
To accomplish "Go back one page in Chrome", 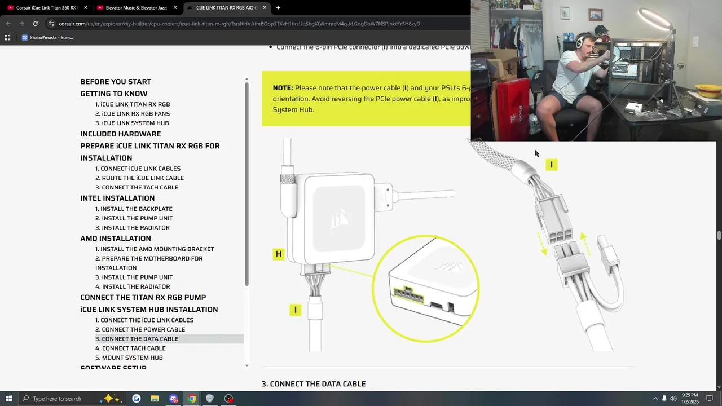I will [8, 24].
